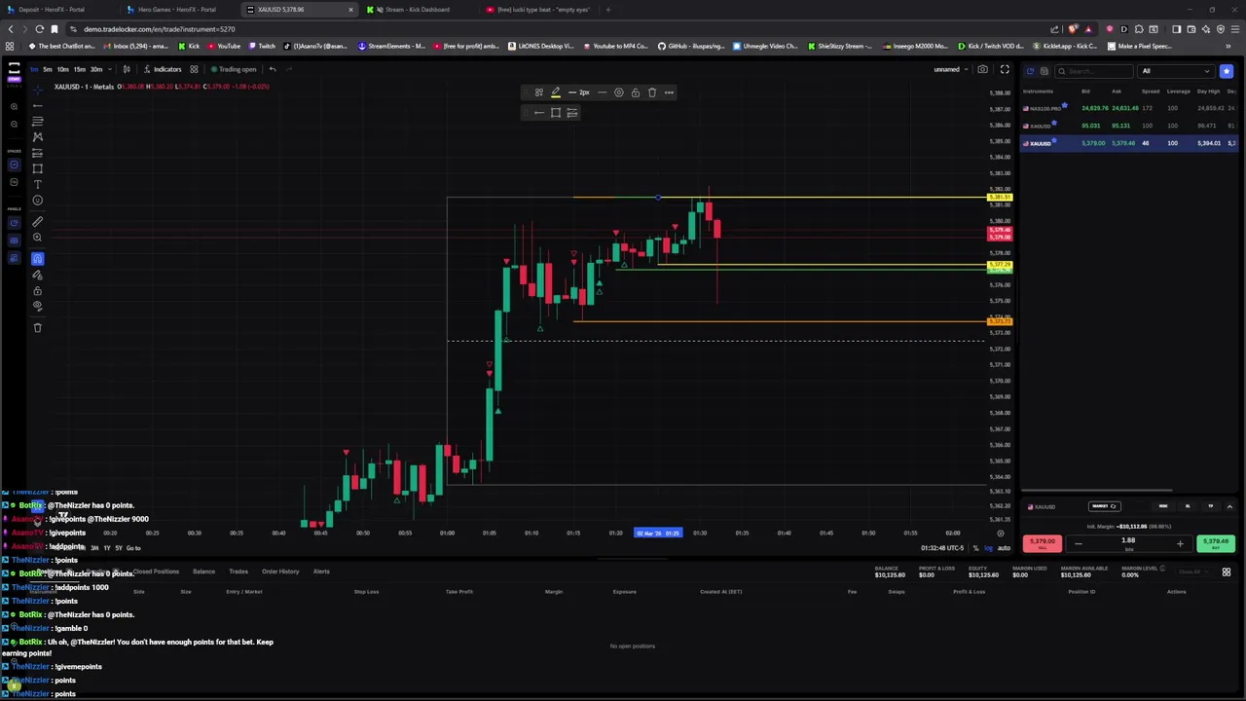Viewport: 1246px width, 701px height.
Task: Open drawing settings gear in floating toolbar
Action: pyautogui.click(x=619, y=92)
